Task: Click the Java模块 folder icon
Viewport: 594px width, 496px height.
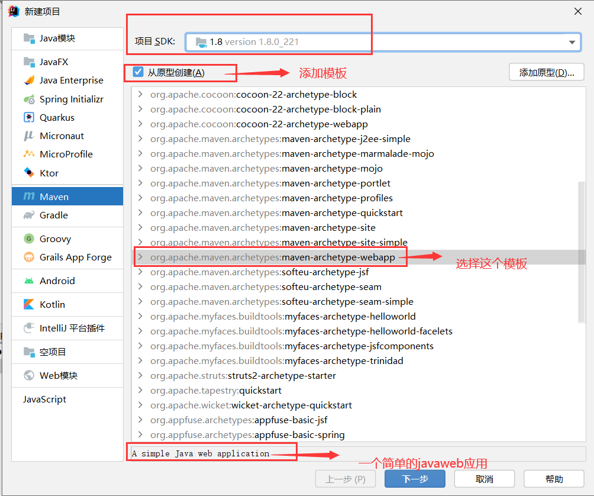Action: 29,38
